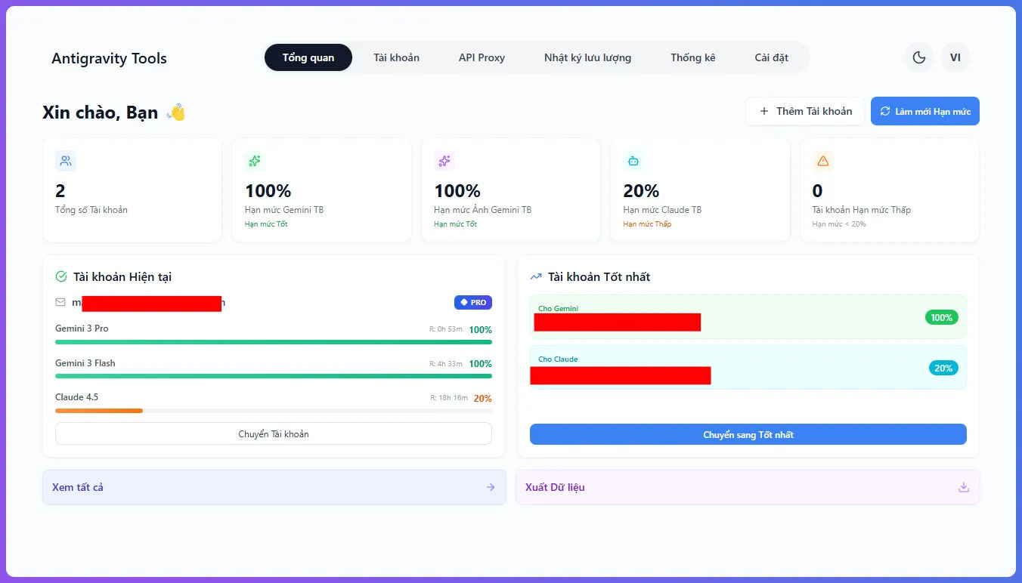
Task: Click the Thêm Tài khoản button
Action: tap(804, 110)
